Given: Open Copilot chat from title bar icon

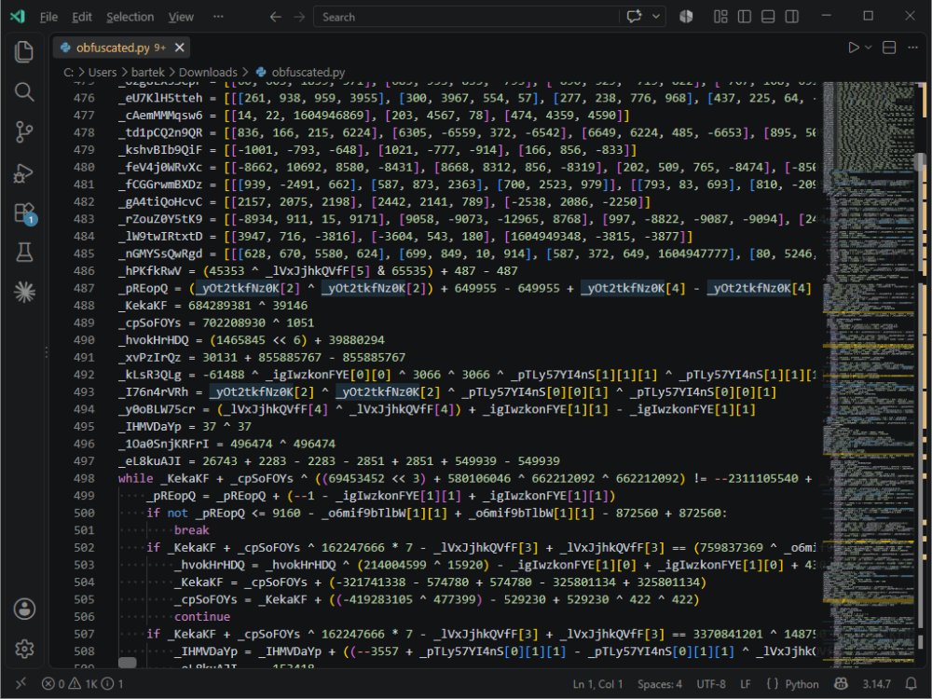Looking at the screenshot, I should (634, 17).
